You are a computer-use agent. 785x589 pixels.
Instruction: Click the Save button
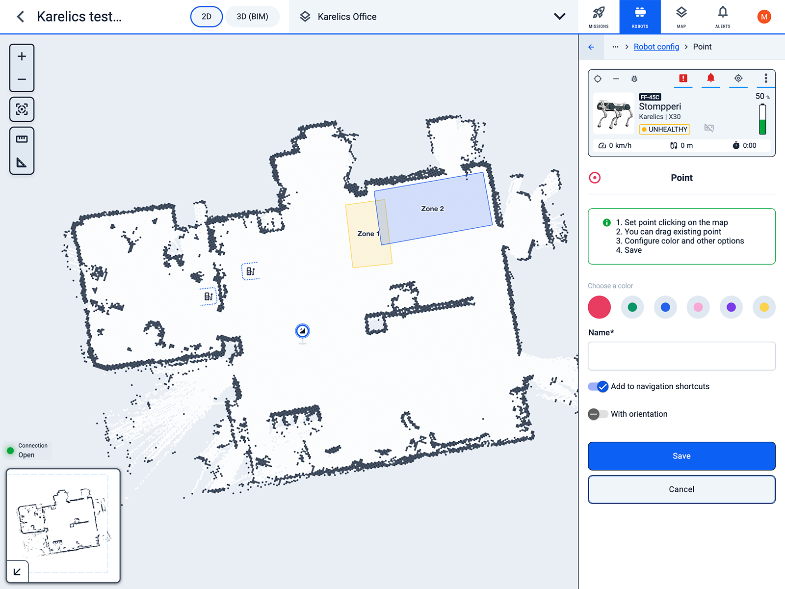(681, 456)
